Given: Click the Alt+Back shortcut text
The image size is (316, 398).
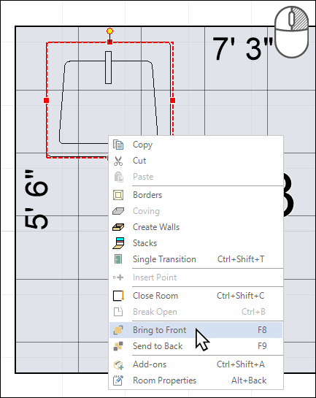Looking at the screenshot, I should (x=249, y=380).
